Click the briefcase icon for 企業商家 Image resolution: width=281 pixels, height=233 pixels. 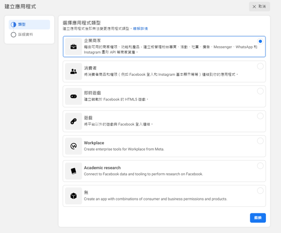pos(73,47)
